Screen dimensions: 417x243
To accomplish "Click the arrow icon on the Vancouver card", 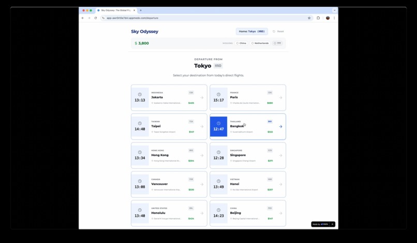I will pyautogui.click(x=202, y=184).
